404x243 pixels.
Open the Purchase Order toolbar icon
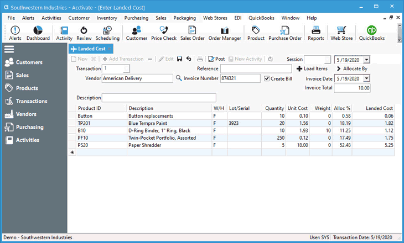point(285,34)
